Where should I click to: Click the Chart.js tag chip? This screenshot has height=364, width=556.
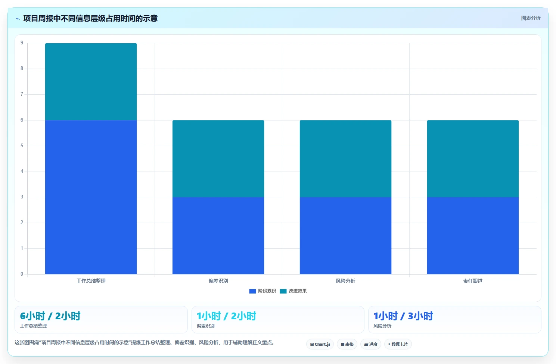pyautogui.click(x=320, y=344)
